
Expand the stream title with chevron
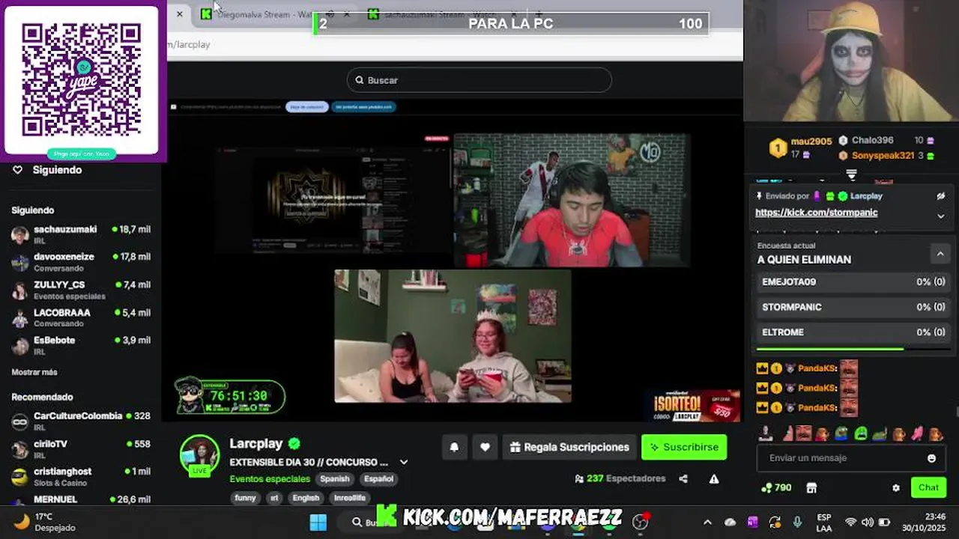404,462
